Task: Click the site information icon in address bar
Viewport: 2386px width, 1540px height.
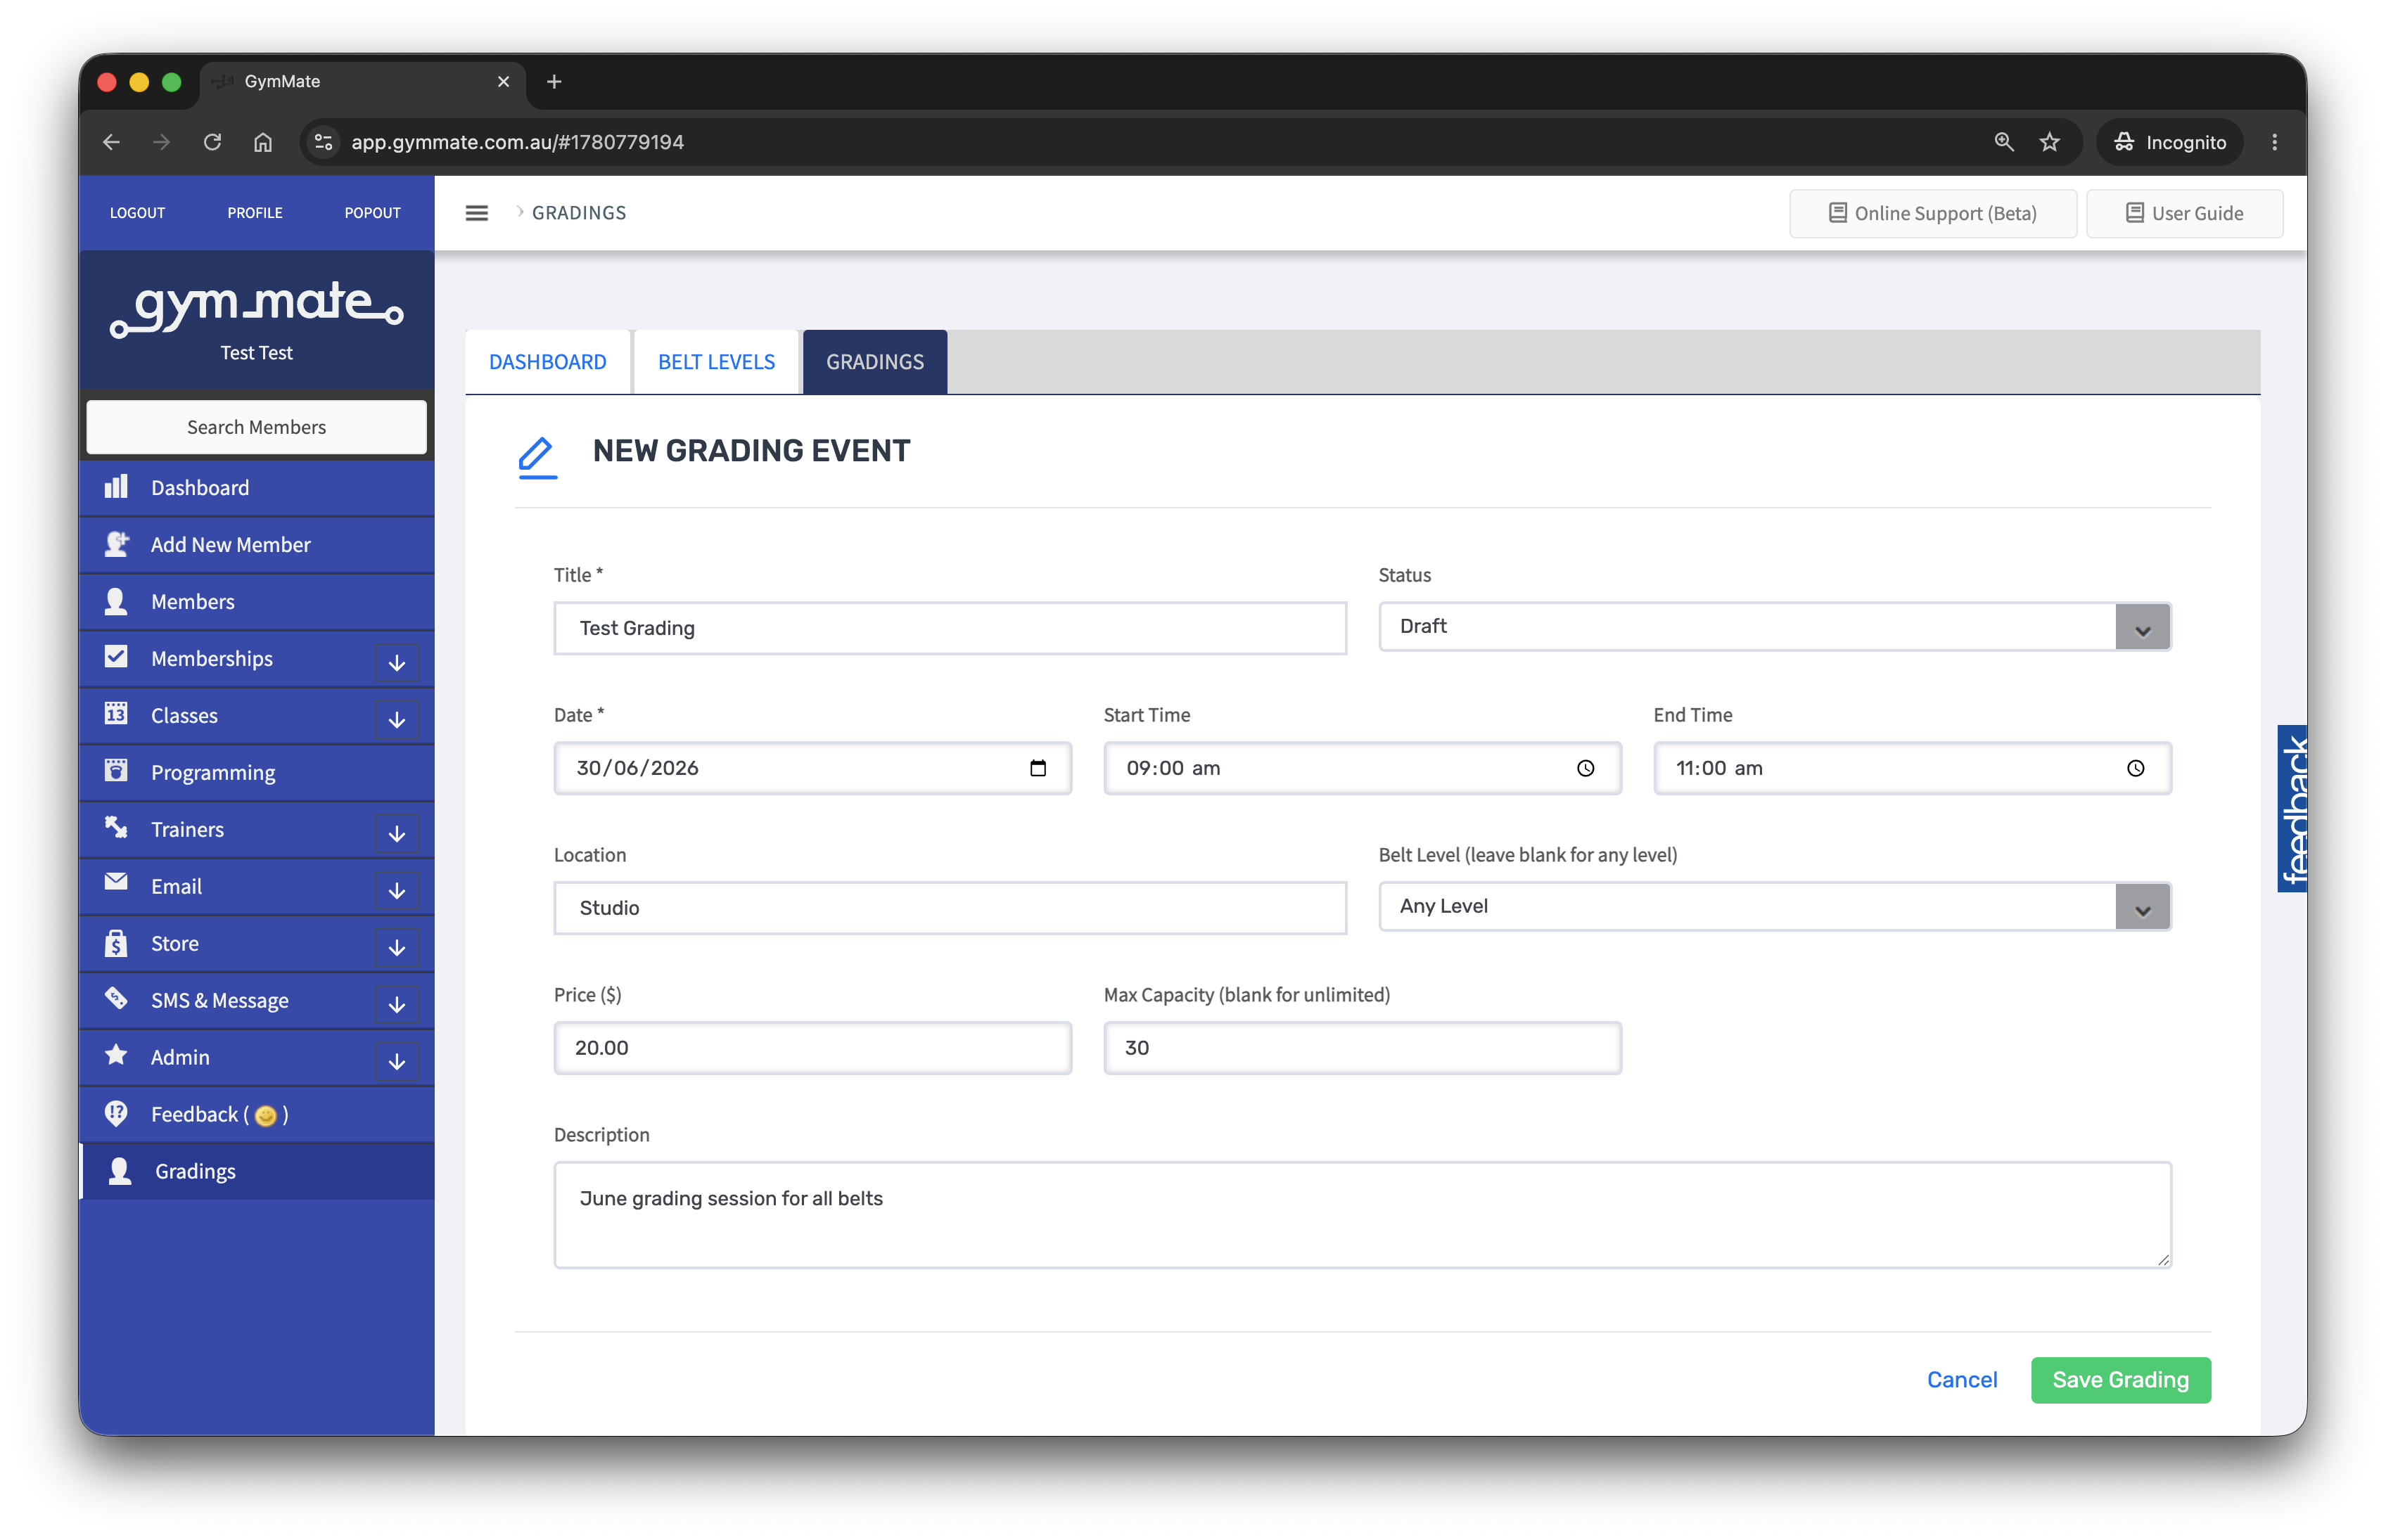Action: tap(324, 142)
